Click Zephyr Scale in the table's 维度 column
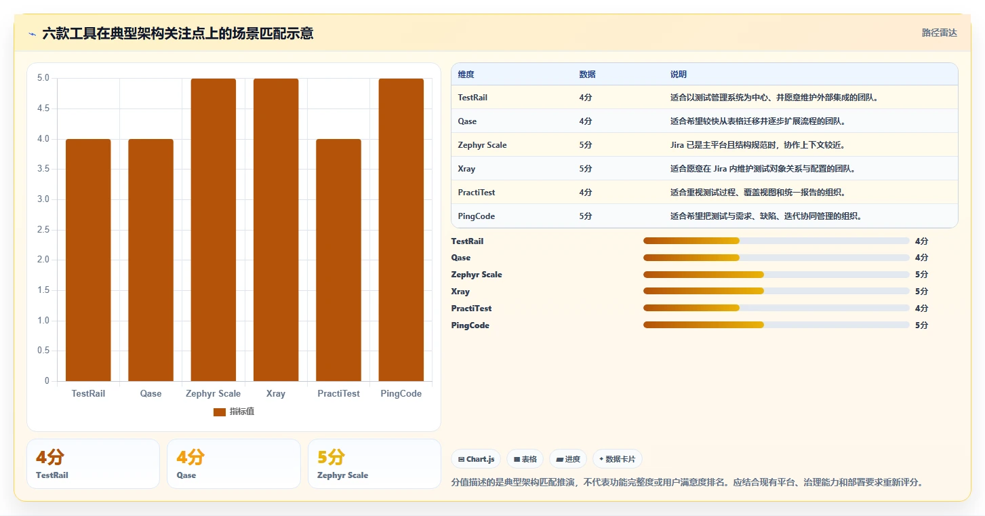This screenshot has width=985, height=516. [x=482, y=145]
